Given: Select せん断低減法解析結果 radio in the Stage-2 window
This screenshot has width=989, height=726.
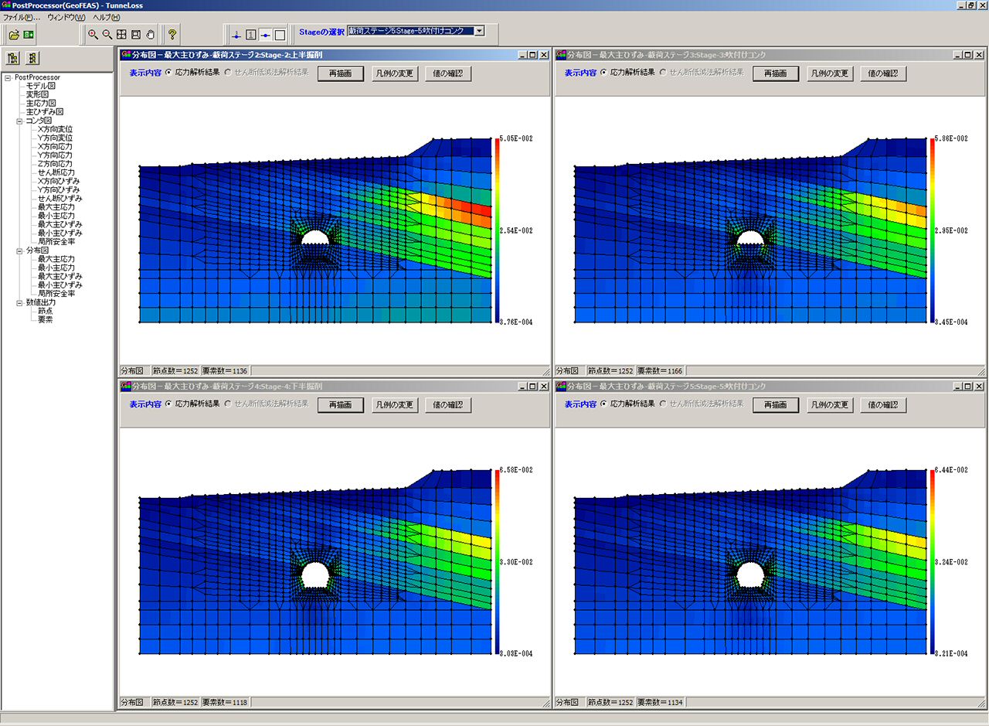Looking at the screenshot, I should (x=228, y=73).
